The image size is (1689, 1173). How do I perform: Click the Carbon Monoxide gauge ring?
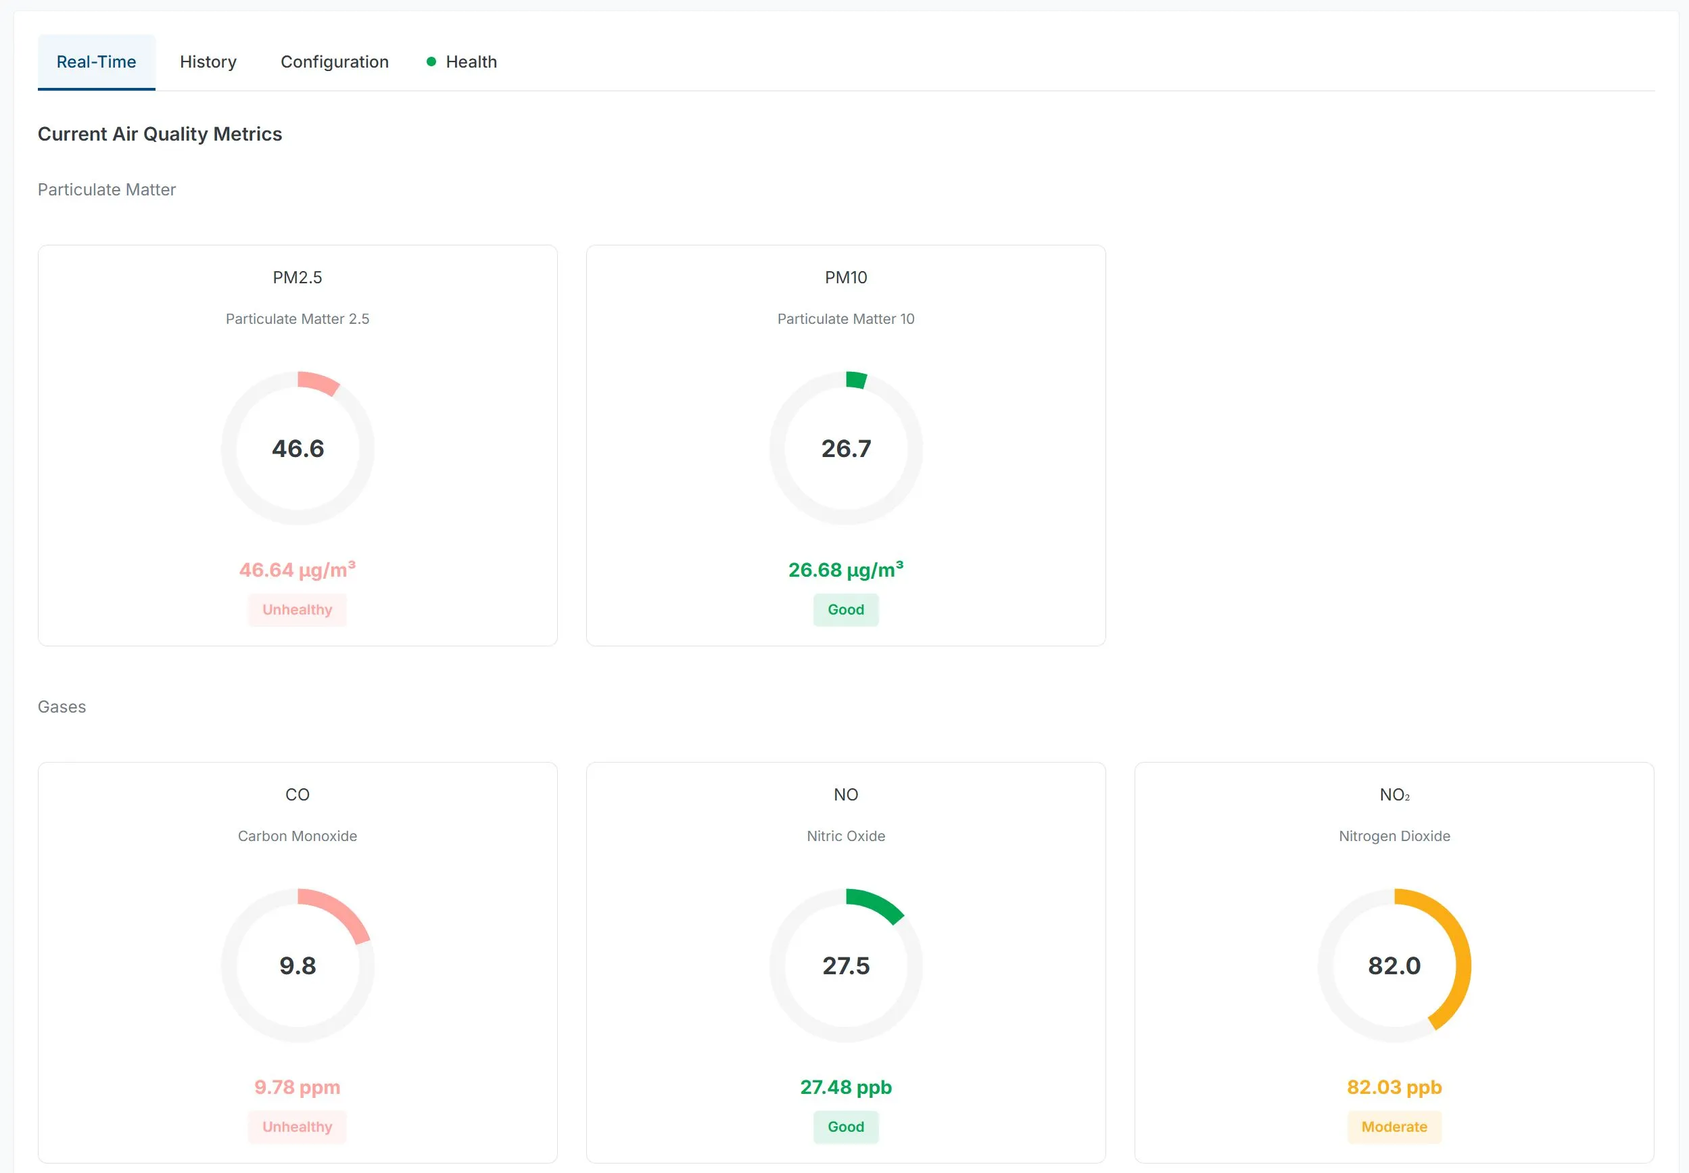[298, 965]
